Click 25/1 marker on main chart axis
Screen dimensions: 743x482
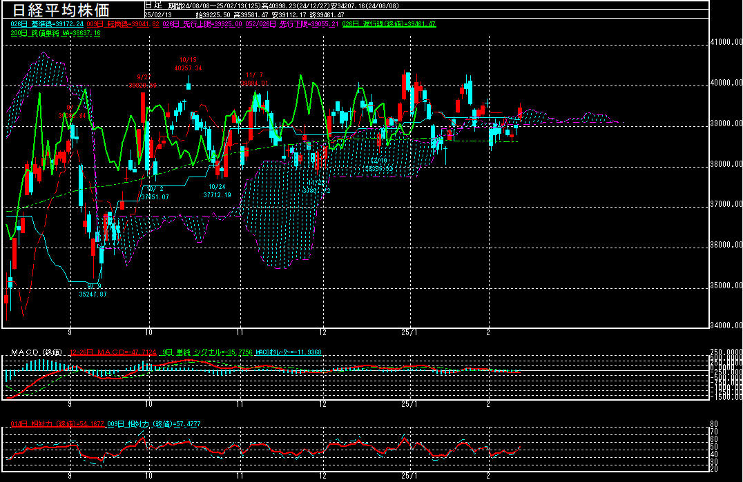[x=410, y=332]
